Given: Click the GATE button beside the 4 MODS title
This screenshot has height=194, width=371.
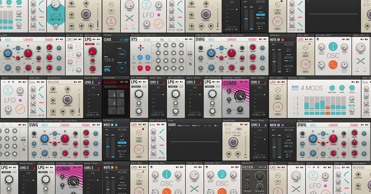Looking at the screenshot, I should pyautogui.click(x=295, y=87).
